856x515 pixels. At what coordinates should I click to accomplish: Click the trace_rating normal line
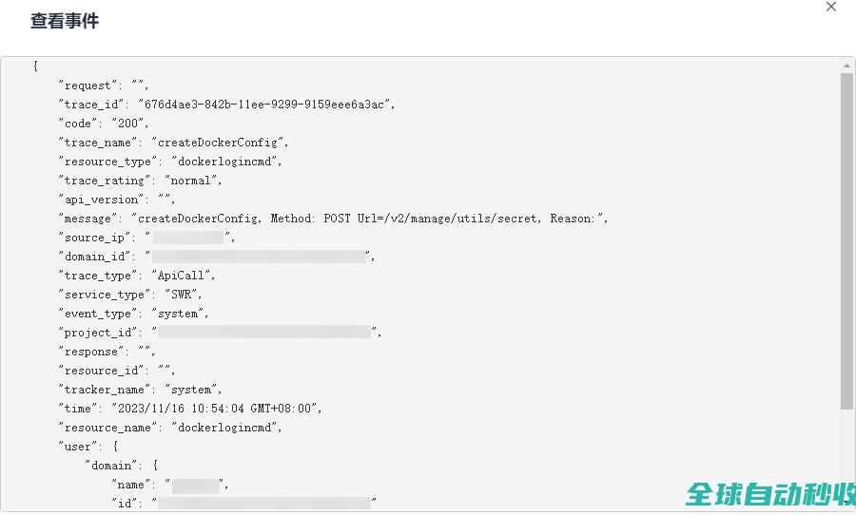pos(140,181)
